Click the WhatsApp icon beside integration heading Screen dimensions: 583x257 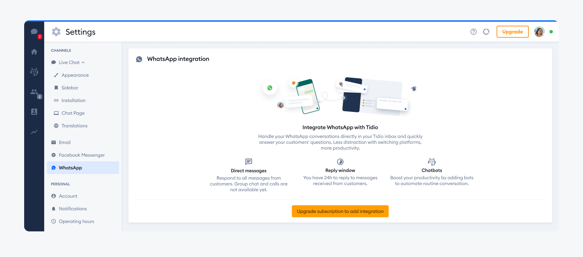[x=139, y=59]
